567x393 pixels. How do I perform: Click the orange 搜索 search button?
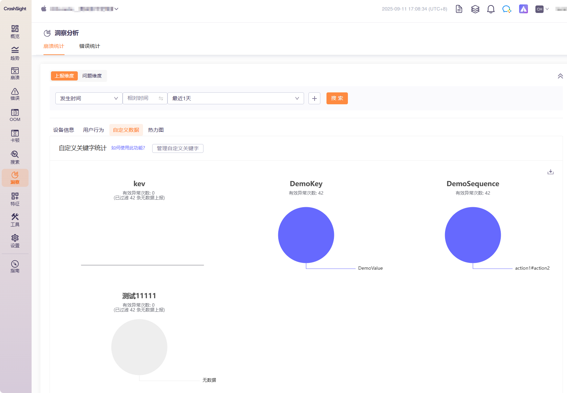coord(337,98)
